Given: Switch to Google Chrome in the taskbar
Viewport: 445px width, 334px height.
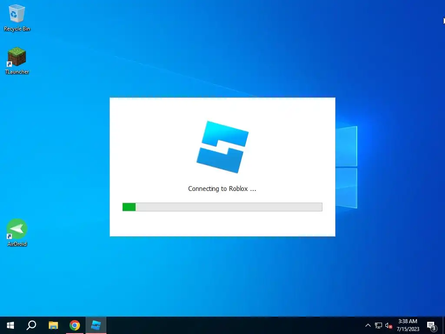Looking at the screenshot, I should 75,325.
